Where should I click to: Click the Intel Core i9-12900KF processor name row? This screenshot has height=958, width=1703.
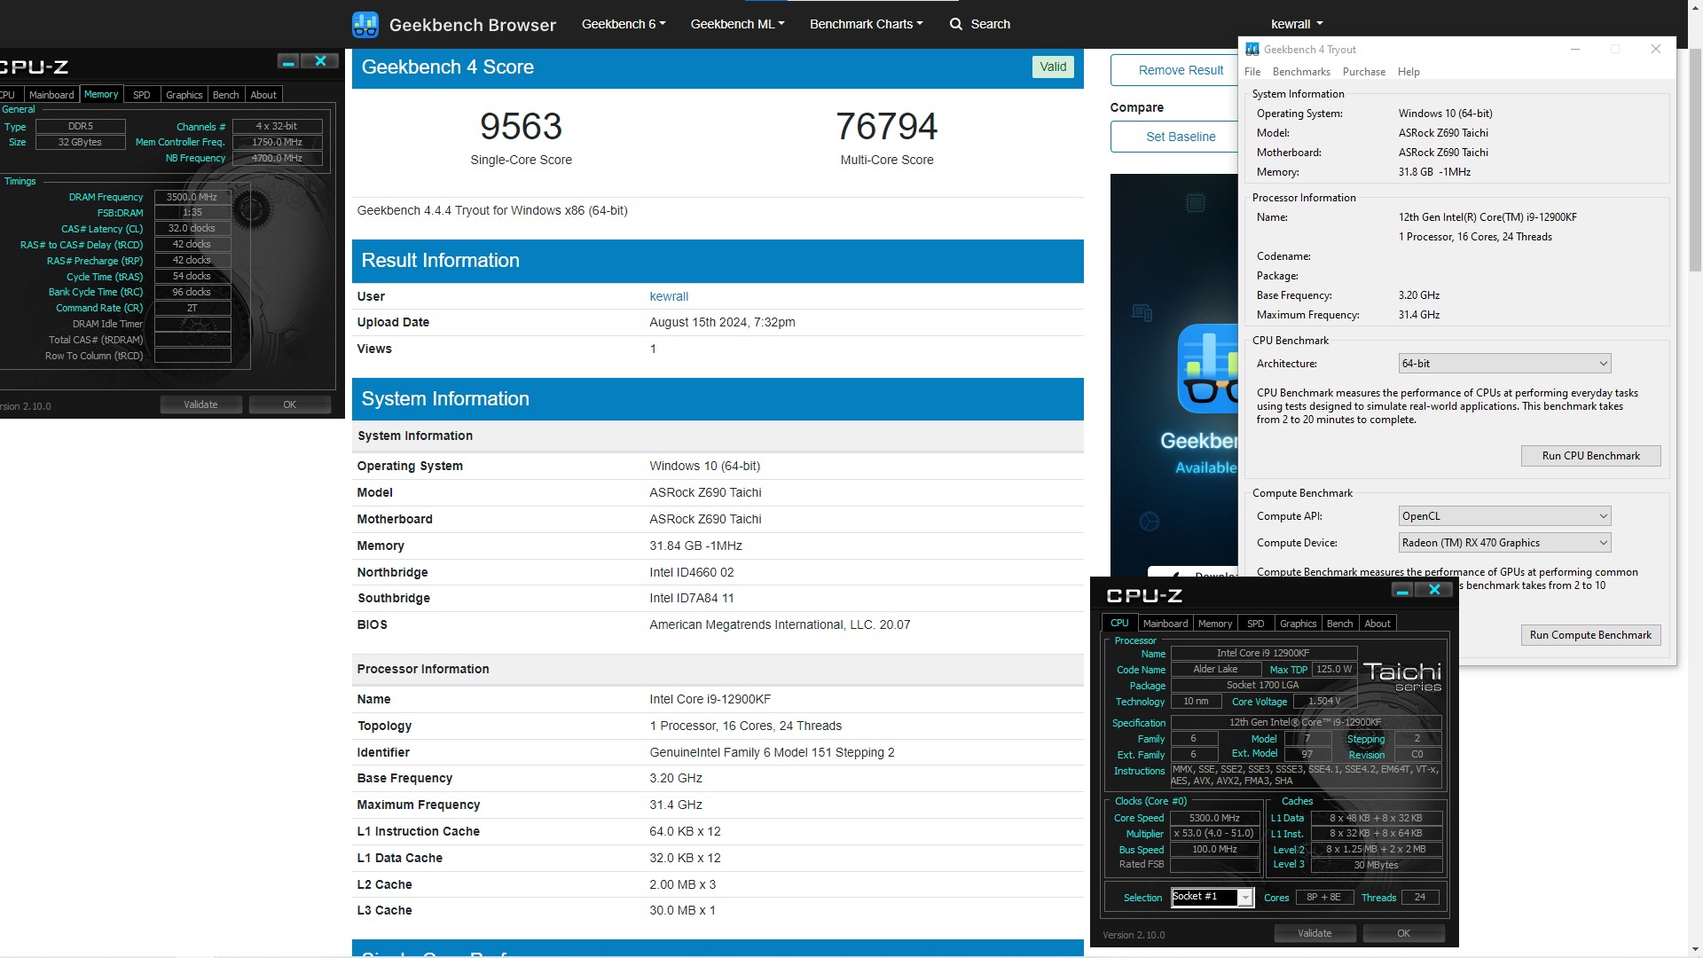click(x=717, y=699)
